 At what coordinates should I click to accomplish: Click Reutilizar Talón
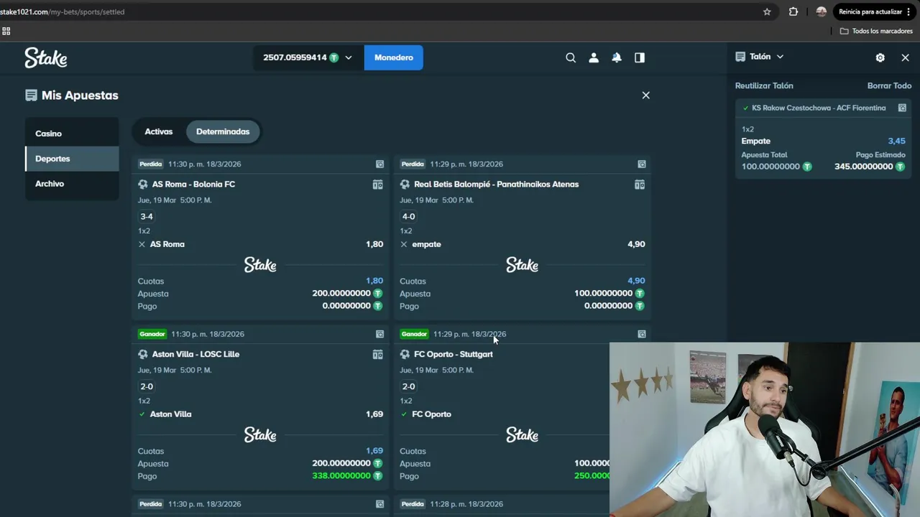coord(764,85)
